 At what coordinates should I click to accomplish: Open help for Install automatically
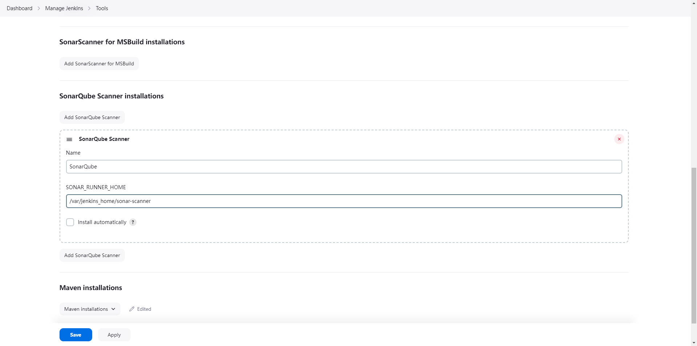(133, 222)
